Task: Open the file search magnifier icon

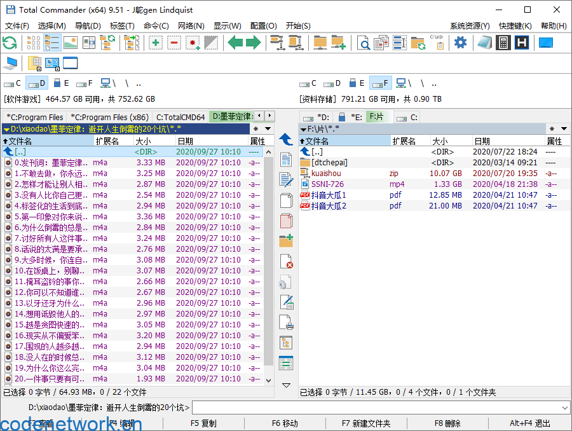Action: [364, 43]
